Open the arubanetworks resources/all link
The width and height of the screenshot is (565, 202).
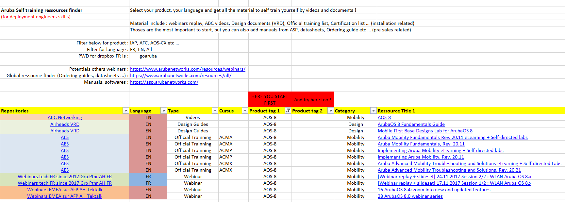tap(181, 76)
